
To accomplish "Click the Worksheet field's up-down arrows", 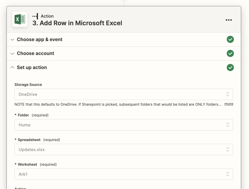I will tap(227, 174).
